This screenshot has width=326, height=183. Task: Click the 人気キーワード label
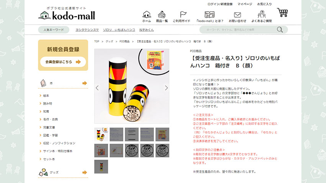[54, 30]
